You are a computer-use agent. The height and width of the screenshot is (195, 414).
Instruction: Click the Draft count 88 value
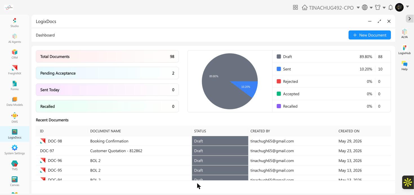[380, 56]
